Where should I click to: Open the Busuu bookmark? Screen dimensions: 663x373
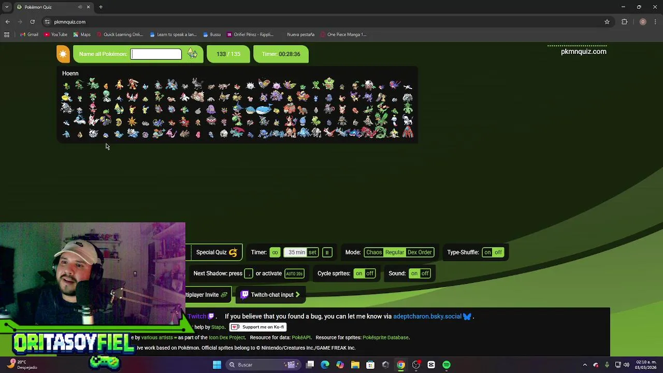pos(212,35)
